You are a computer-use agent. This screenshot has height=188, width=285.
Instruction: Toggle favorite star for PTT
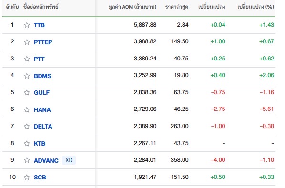pyautogui.click(x=27, y=59)
